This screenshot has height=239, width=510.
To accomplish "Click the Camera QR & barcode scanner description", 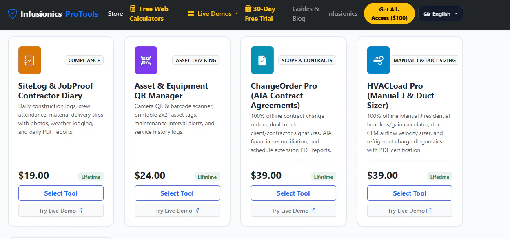I will coord(175,119).
